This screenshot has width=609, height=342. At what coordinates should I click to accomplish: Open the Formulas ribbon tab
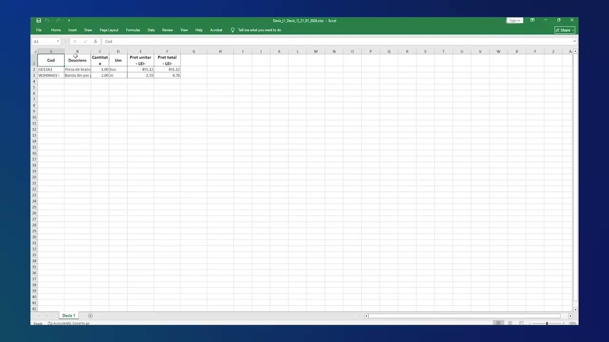coord(133,30)
